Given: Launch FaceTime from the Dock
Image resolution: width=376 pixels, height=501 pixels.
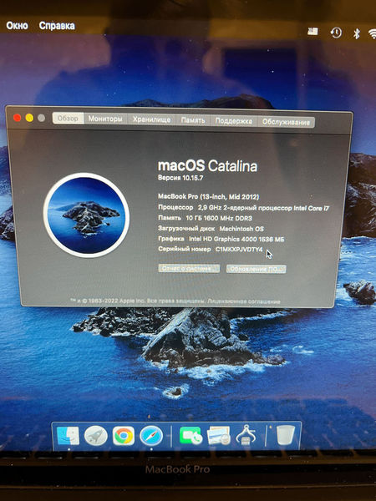Looking at the screenshot, I should pyautogui.click(x=191, y=436).
